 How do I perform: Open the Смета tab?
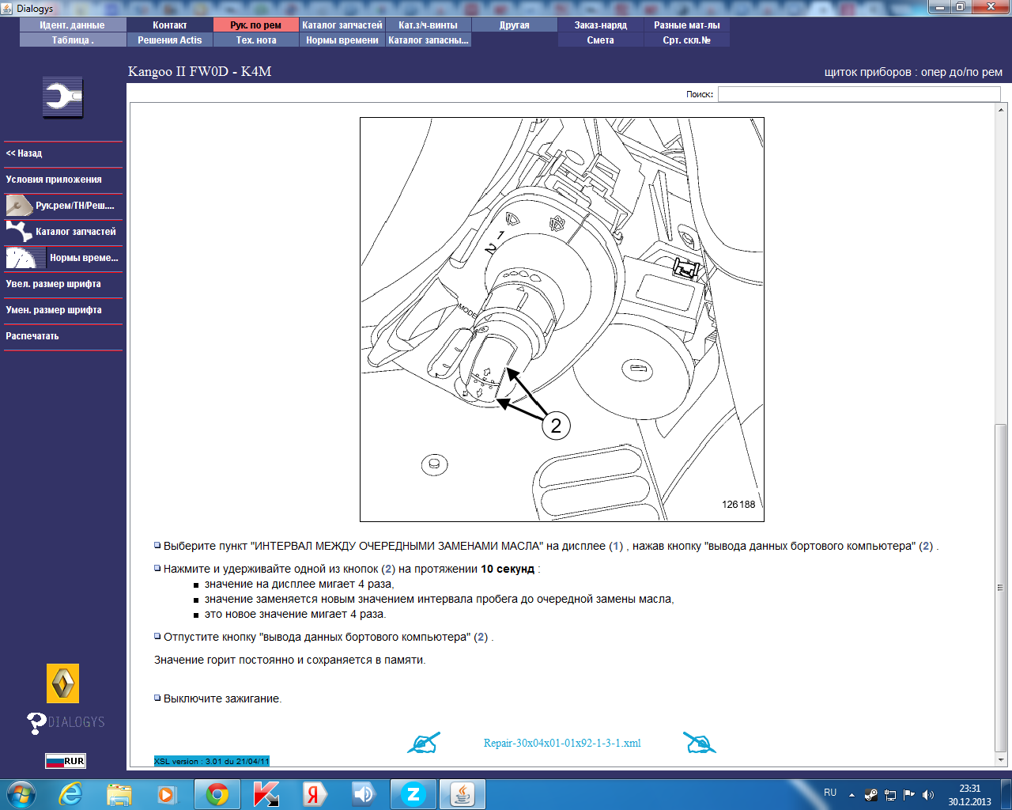click(601, 40)
